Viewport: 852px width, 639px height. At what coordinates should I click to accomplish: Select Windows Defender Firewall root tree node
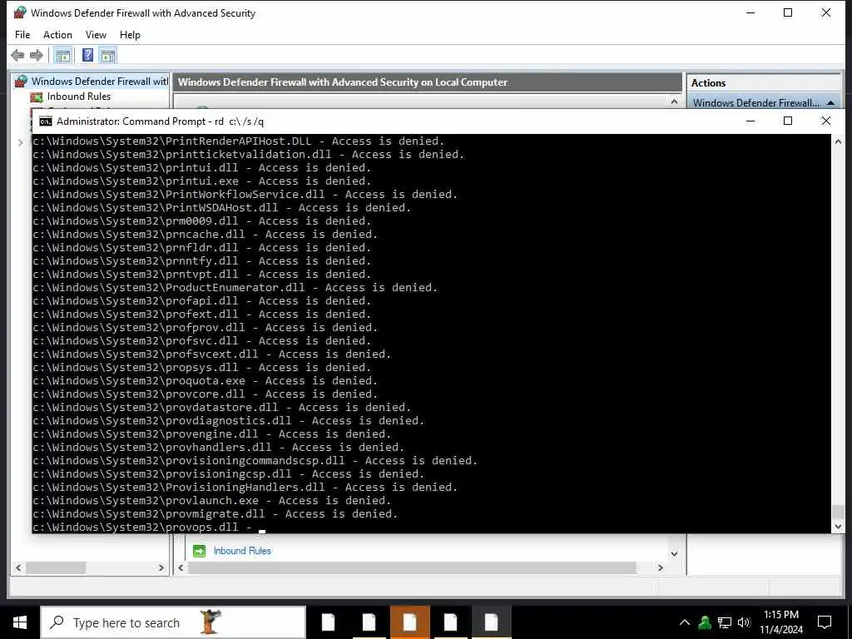click(x=100, y=82)
